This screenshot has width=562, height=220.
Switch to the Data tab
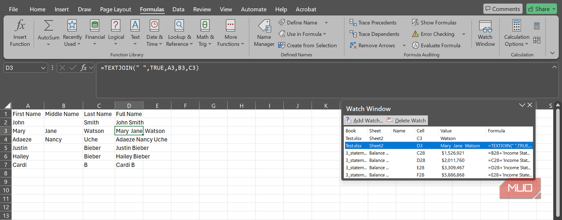coord(178,9)
